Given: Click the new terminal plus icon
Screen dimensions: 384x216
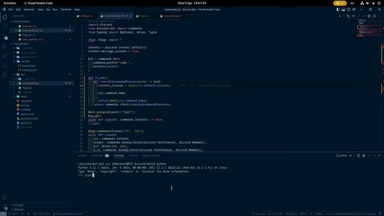Looking at the screenshot, I should pyautogui.click(x=350, y=155).
